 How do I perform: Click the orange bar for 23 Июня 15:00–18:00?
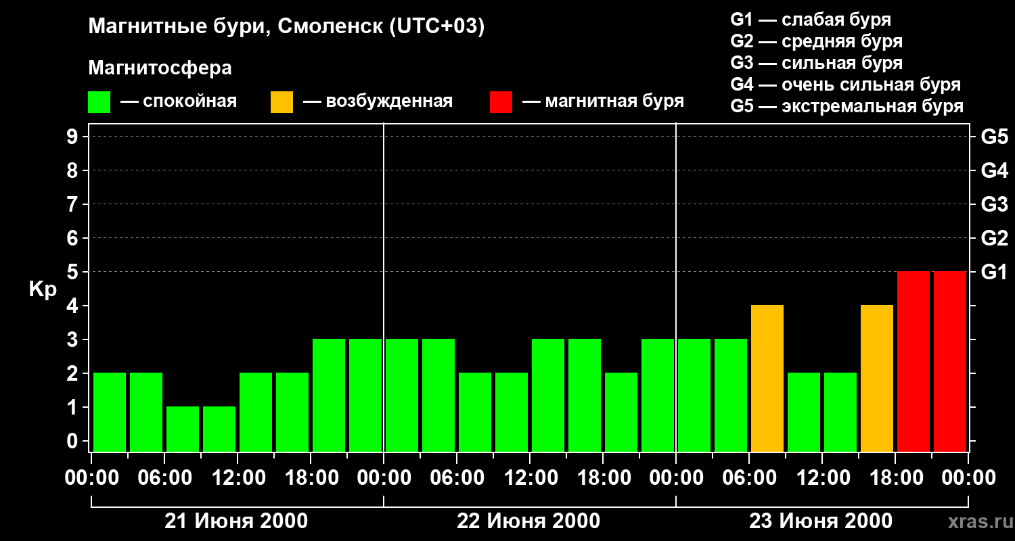877,378
